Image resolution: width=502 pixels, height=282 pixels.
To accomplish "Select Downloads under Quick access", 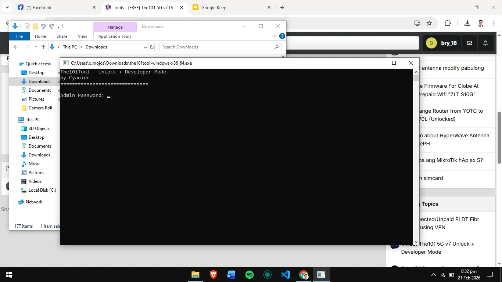I will coord(39,82).
